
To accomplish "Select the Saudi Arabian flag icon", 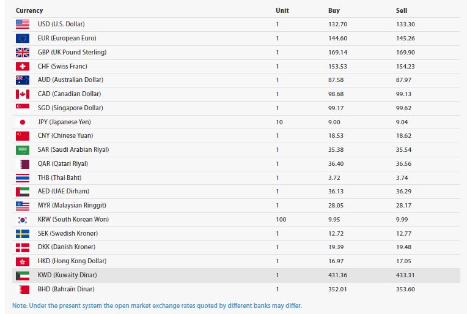I will tap(23, 150).
